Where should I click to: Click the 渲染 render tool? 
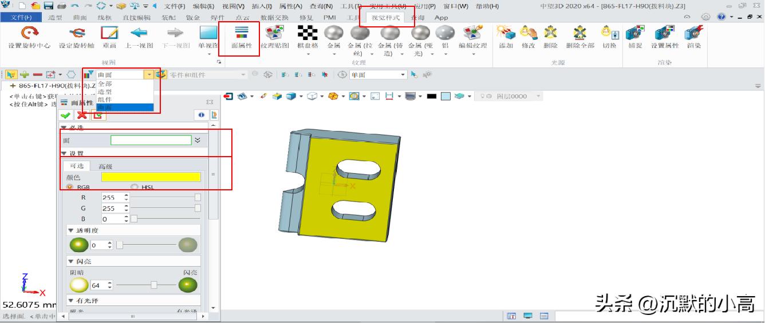pyautogui.click(x=694, y=38)
